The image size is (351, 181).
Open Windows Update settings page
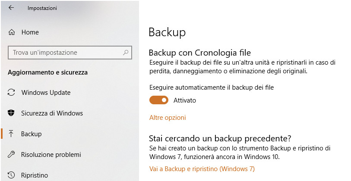(46, 93)
